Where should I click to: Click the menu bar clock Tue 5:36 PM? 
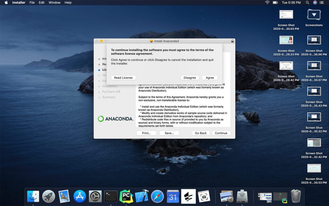pos(291,3)
